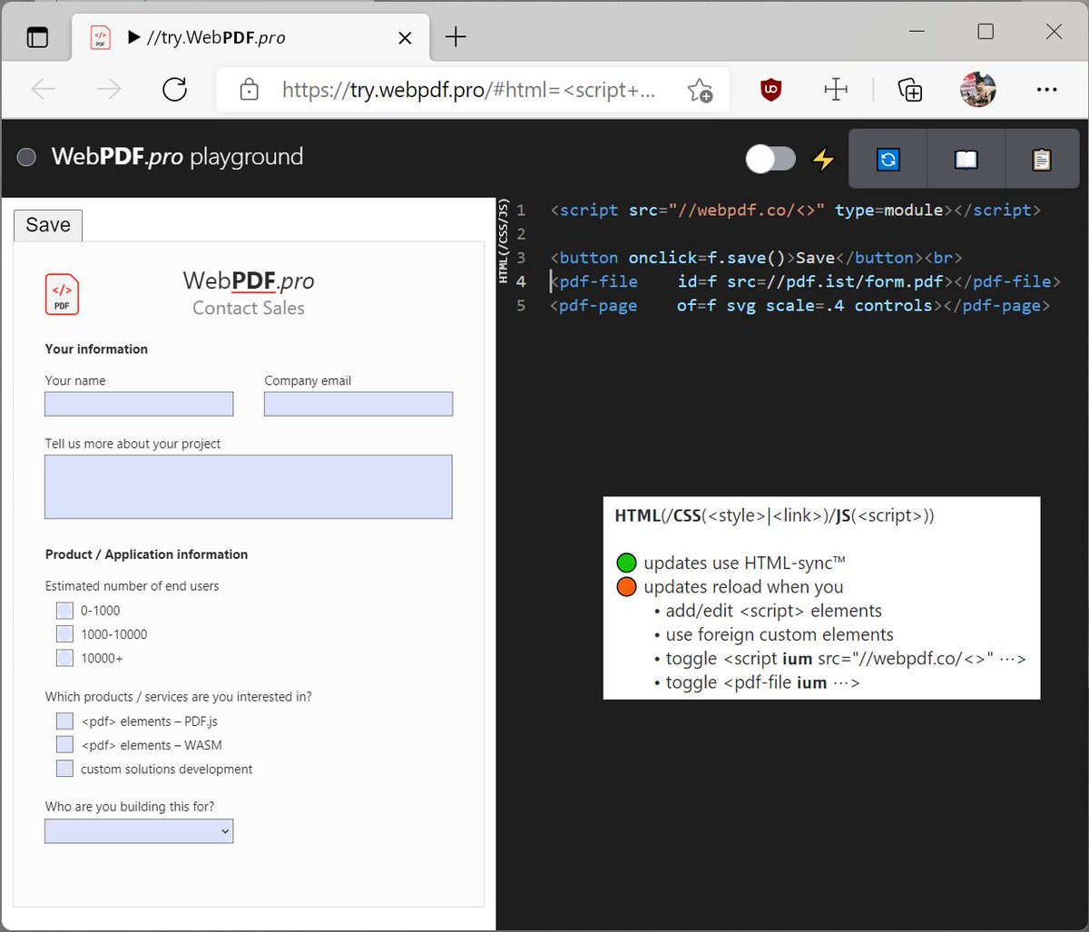This screenshot has width=1089, height=932.
Task: Open the uBlock Origin extension icon
Action: (769, 90)
